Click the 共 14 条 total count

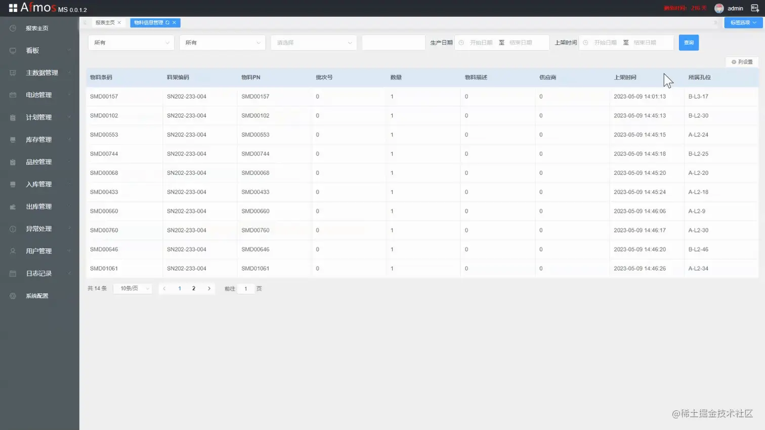[x=97, y=289]
